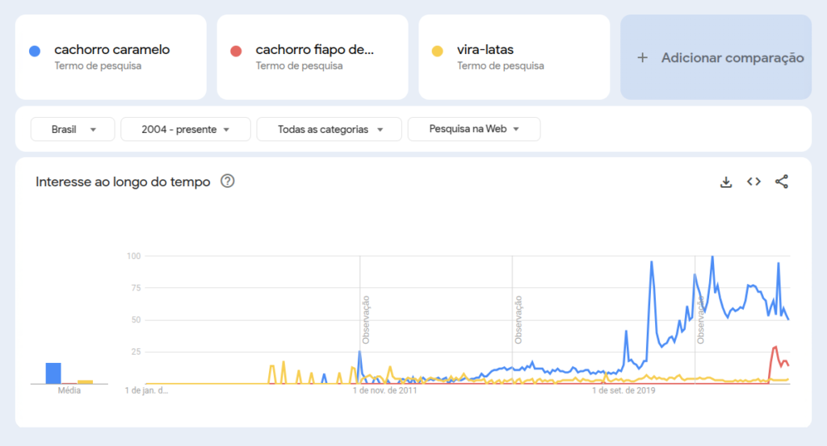The height and width of the screenshot is (446, 827).
Task: Download the interest over time chart data
Action: 726,182
